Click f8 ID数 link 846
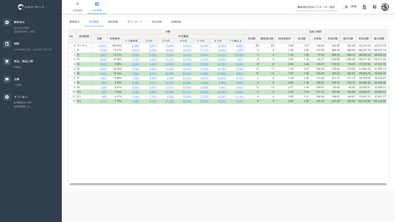The width and height of the screenshot is (395, 222). [104, 83]
